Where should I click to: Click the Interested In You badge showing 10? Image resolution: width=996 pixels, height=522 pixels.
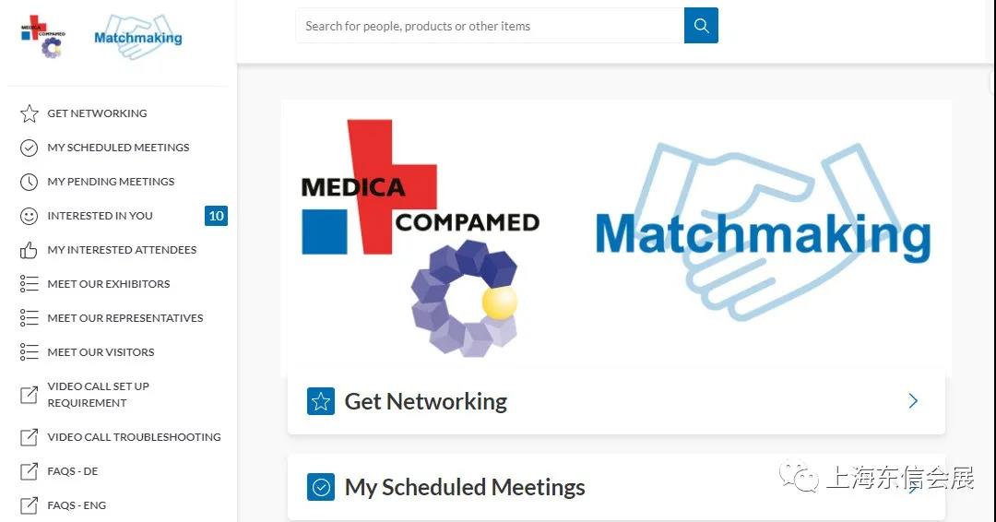click(x=216, y=216)
